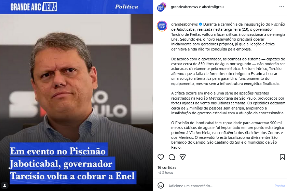
Task: Open the grandeabcnews header profile avatar
Action: (x=161, y=7)
